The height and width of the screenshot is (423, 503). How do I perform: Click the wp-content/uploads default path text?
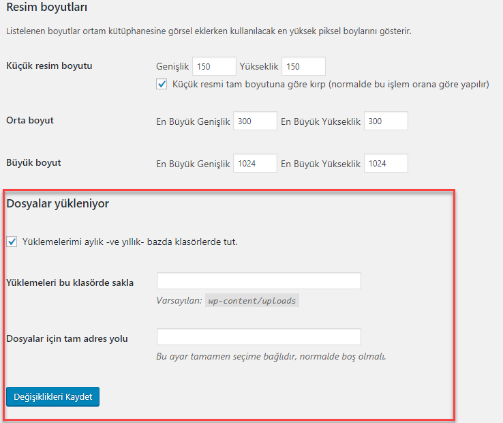click(252, 300)
